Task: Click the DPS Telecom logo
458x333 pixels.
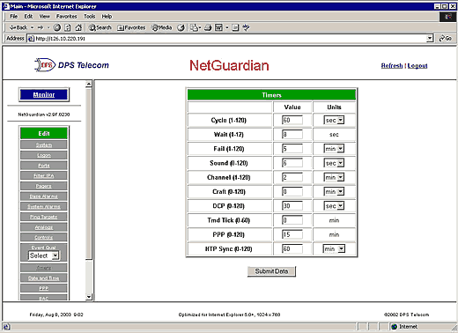Action: coord(72,65)
